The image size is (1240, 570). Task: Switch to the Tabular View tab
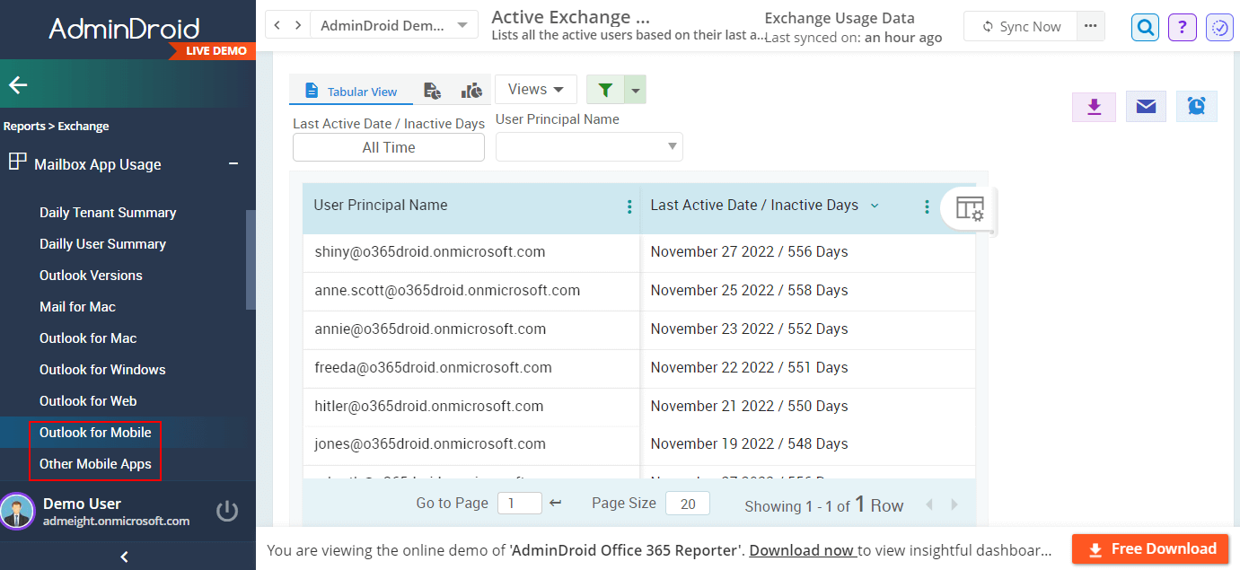coord(350,90)
